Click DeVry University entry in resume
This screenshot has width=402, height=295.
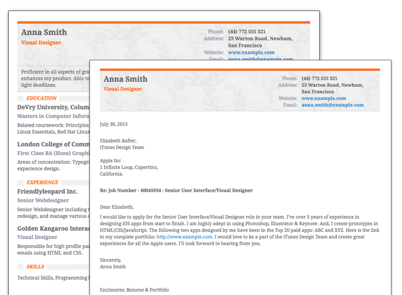[54, 107]
